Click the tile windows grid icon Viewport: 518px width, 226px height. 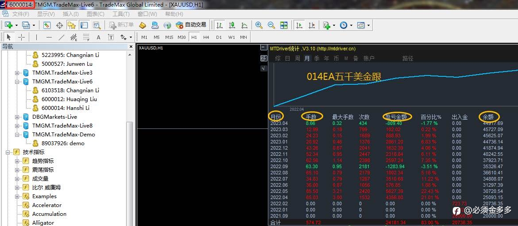tap(284, 25)
